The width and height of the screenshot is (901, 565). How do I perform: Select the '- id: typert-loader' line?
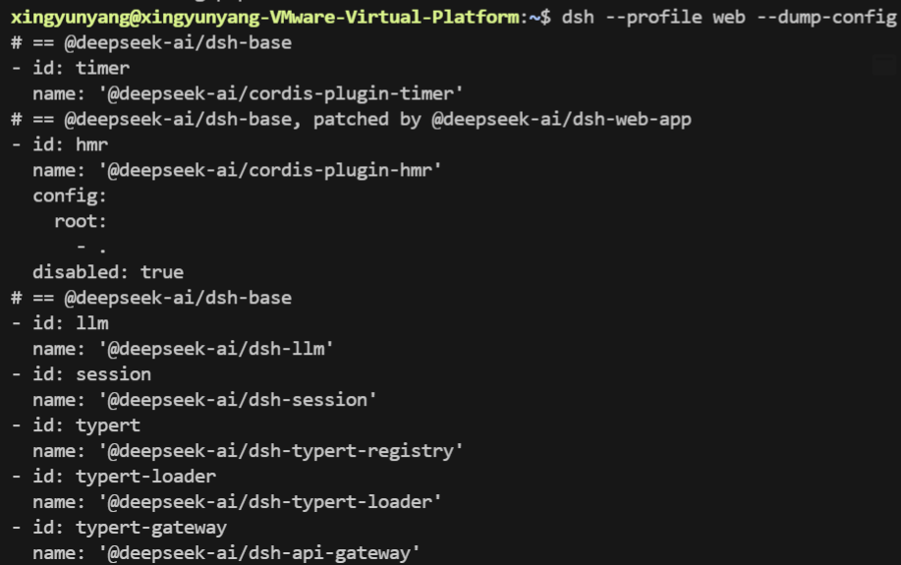pyautogui.click(x=113, y=477)
